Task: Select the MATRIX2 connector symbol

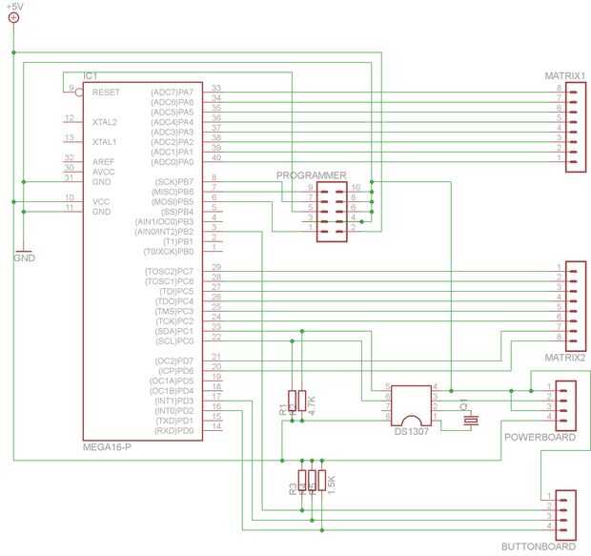Action: [x=576, y=306]
